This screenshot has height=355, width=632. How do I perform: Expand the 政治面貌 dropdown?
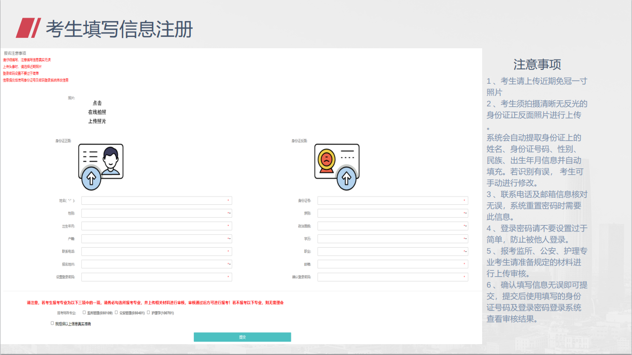pyautogui.click(x=392, y=226)
